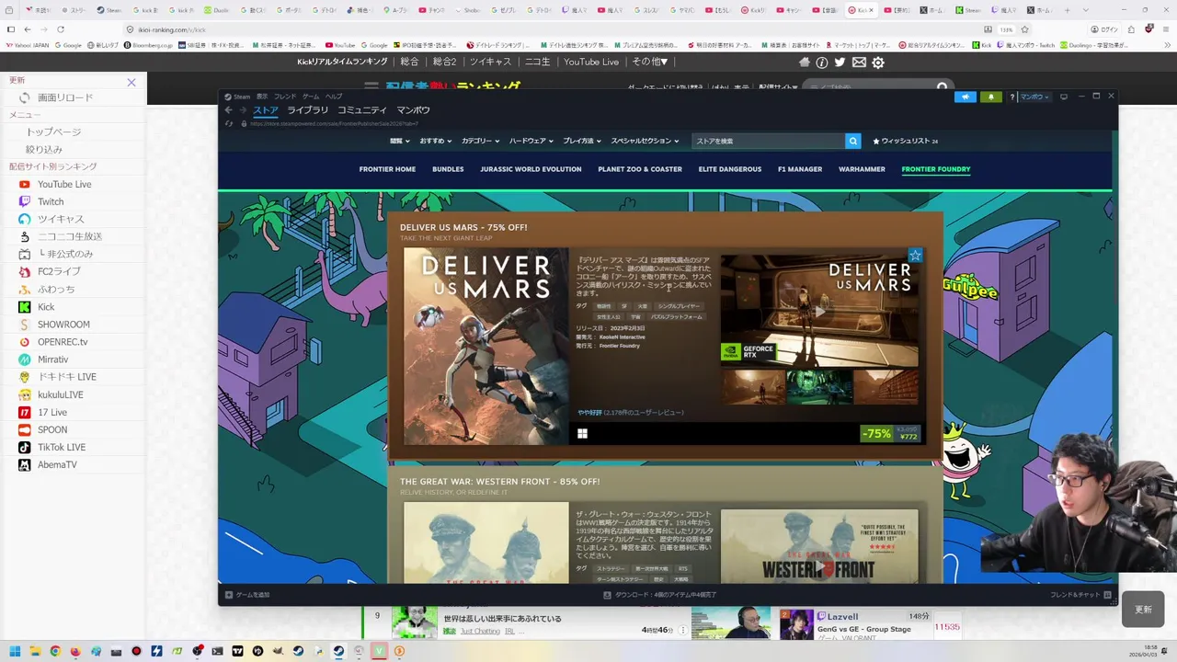Viewport: 1177px width, 662px height.
Task: Switch to the ストア tab in Steam
Action: click(x=266, y=110)
